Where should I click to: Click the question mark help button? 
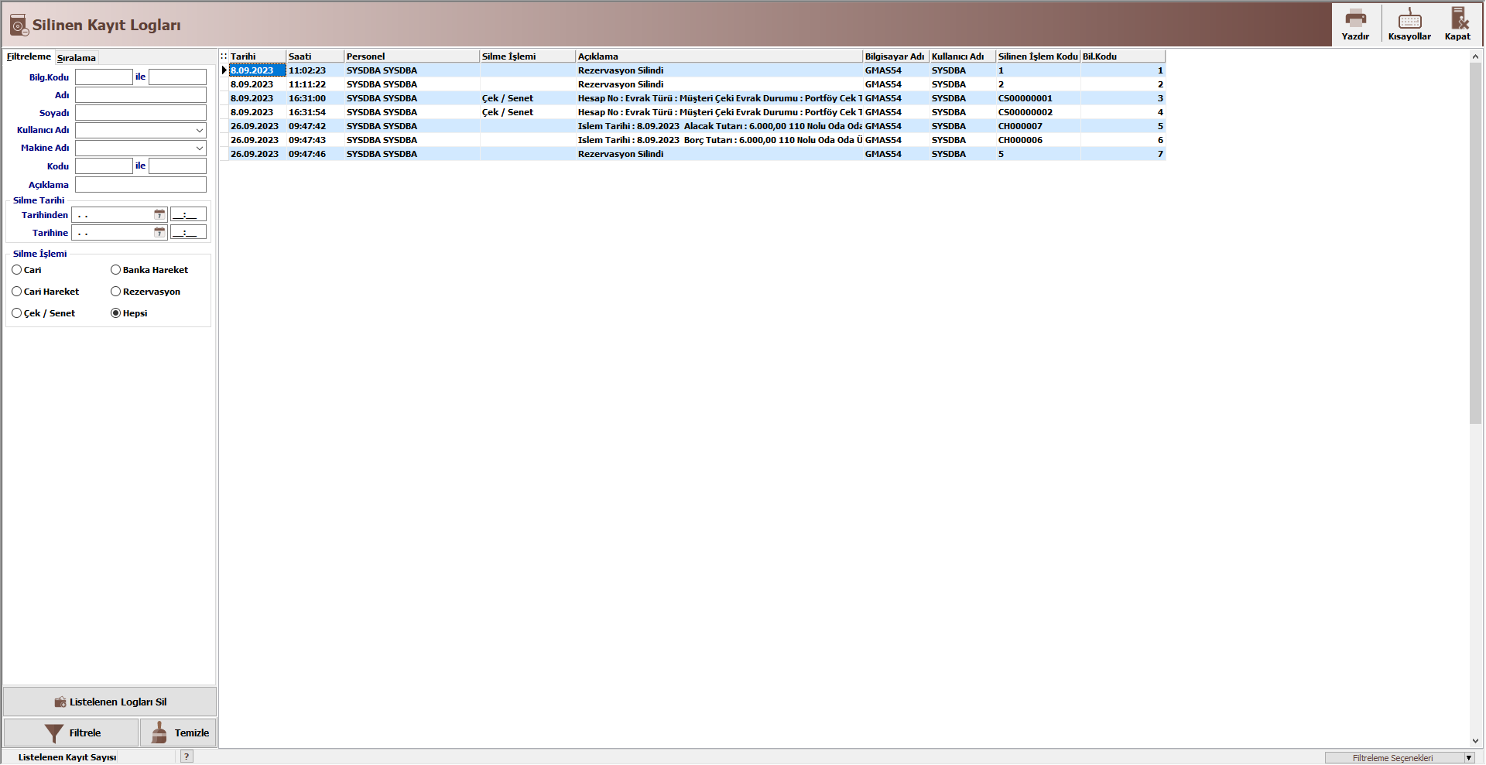(187, 757)
